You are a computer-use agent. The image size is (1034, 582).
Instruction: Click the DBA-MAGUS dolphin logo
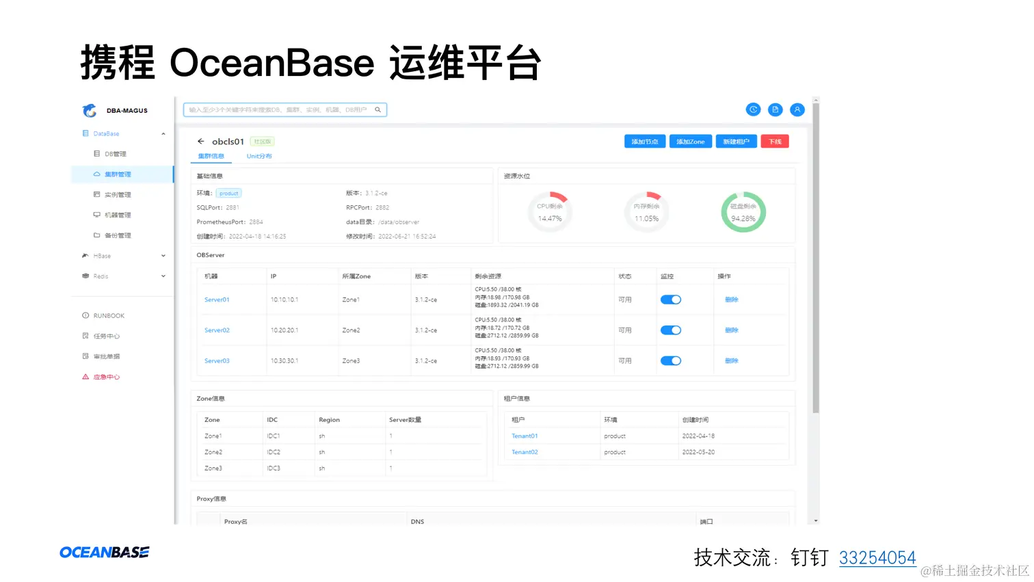[x=90, y=110]
